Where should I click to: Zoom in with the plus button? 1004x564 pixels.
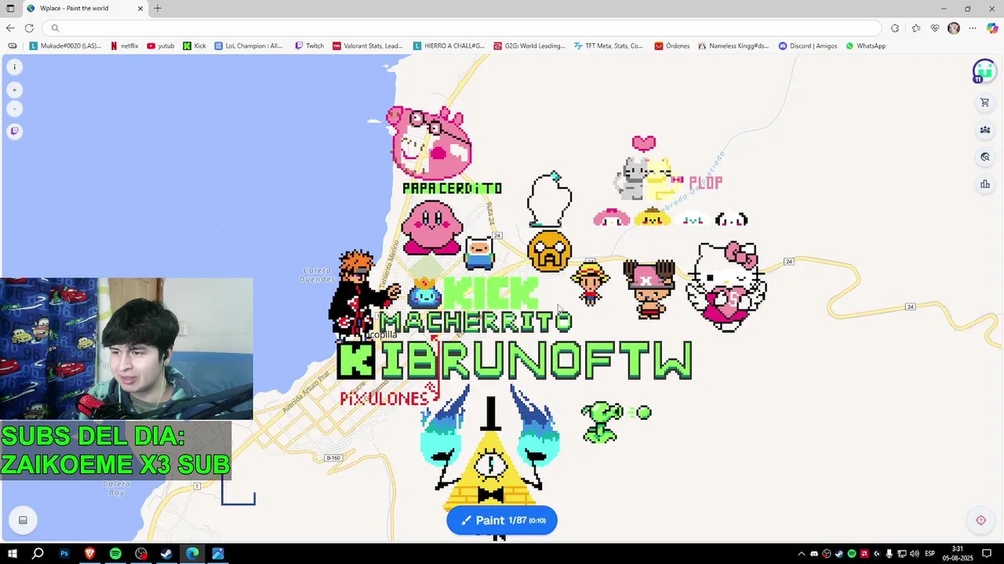pyautogui.click(x=14, y=90)
